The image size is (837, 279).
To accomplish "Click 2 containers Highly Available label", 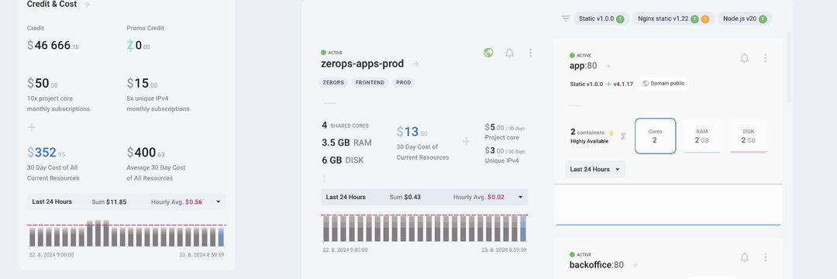I will [589, 136].
